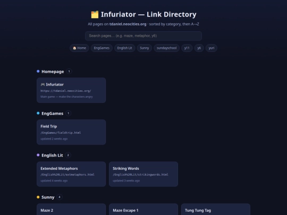
Task: Open the Maze Escape 1 card
Action: (143, 209)
